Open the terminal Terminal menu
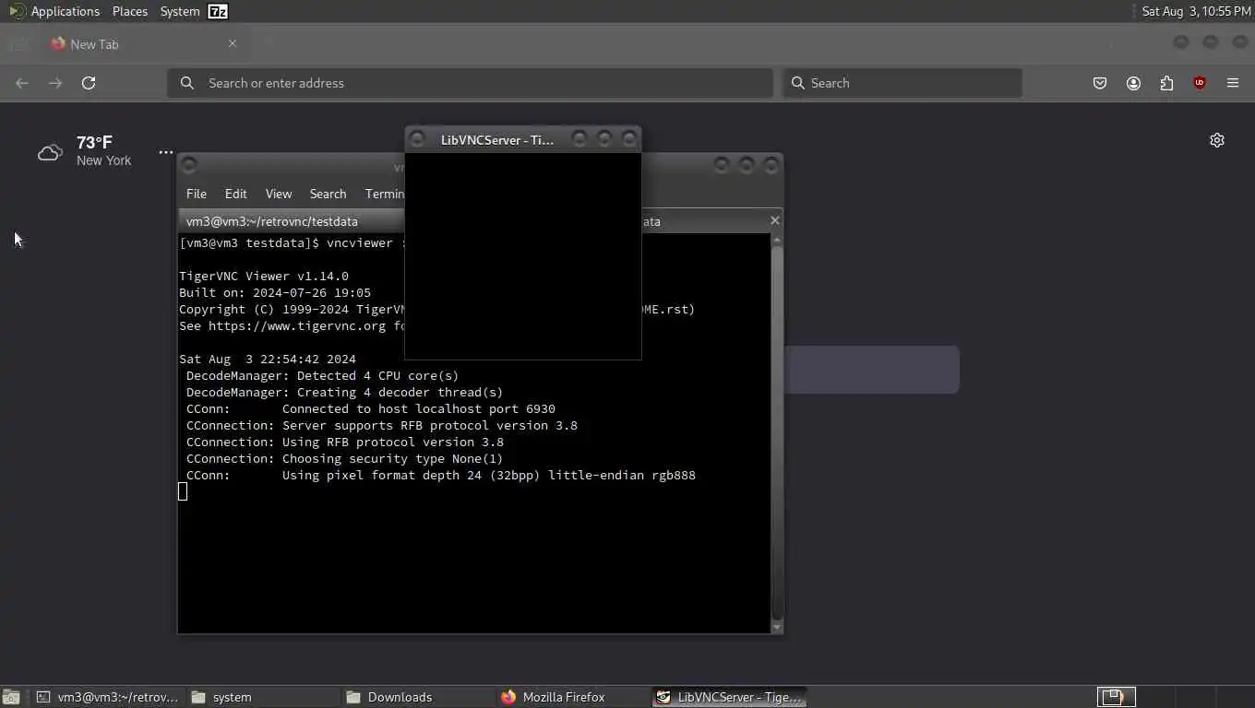The width and height of the screenshot is (1255, 708). (384, 194)
